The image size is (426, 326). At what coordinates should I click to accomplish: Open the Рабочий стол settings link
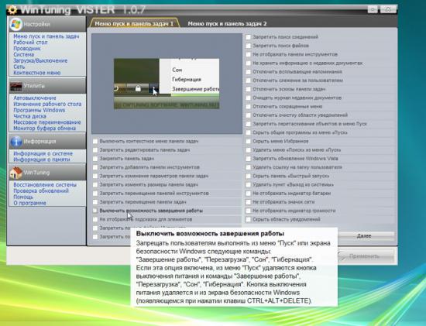[30, 43]
